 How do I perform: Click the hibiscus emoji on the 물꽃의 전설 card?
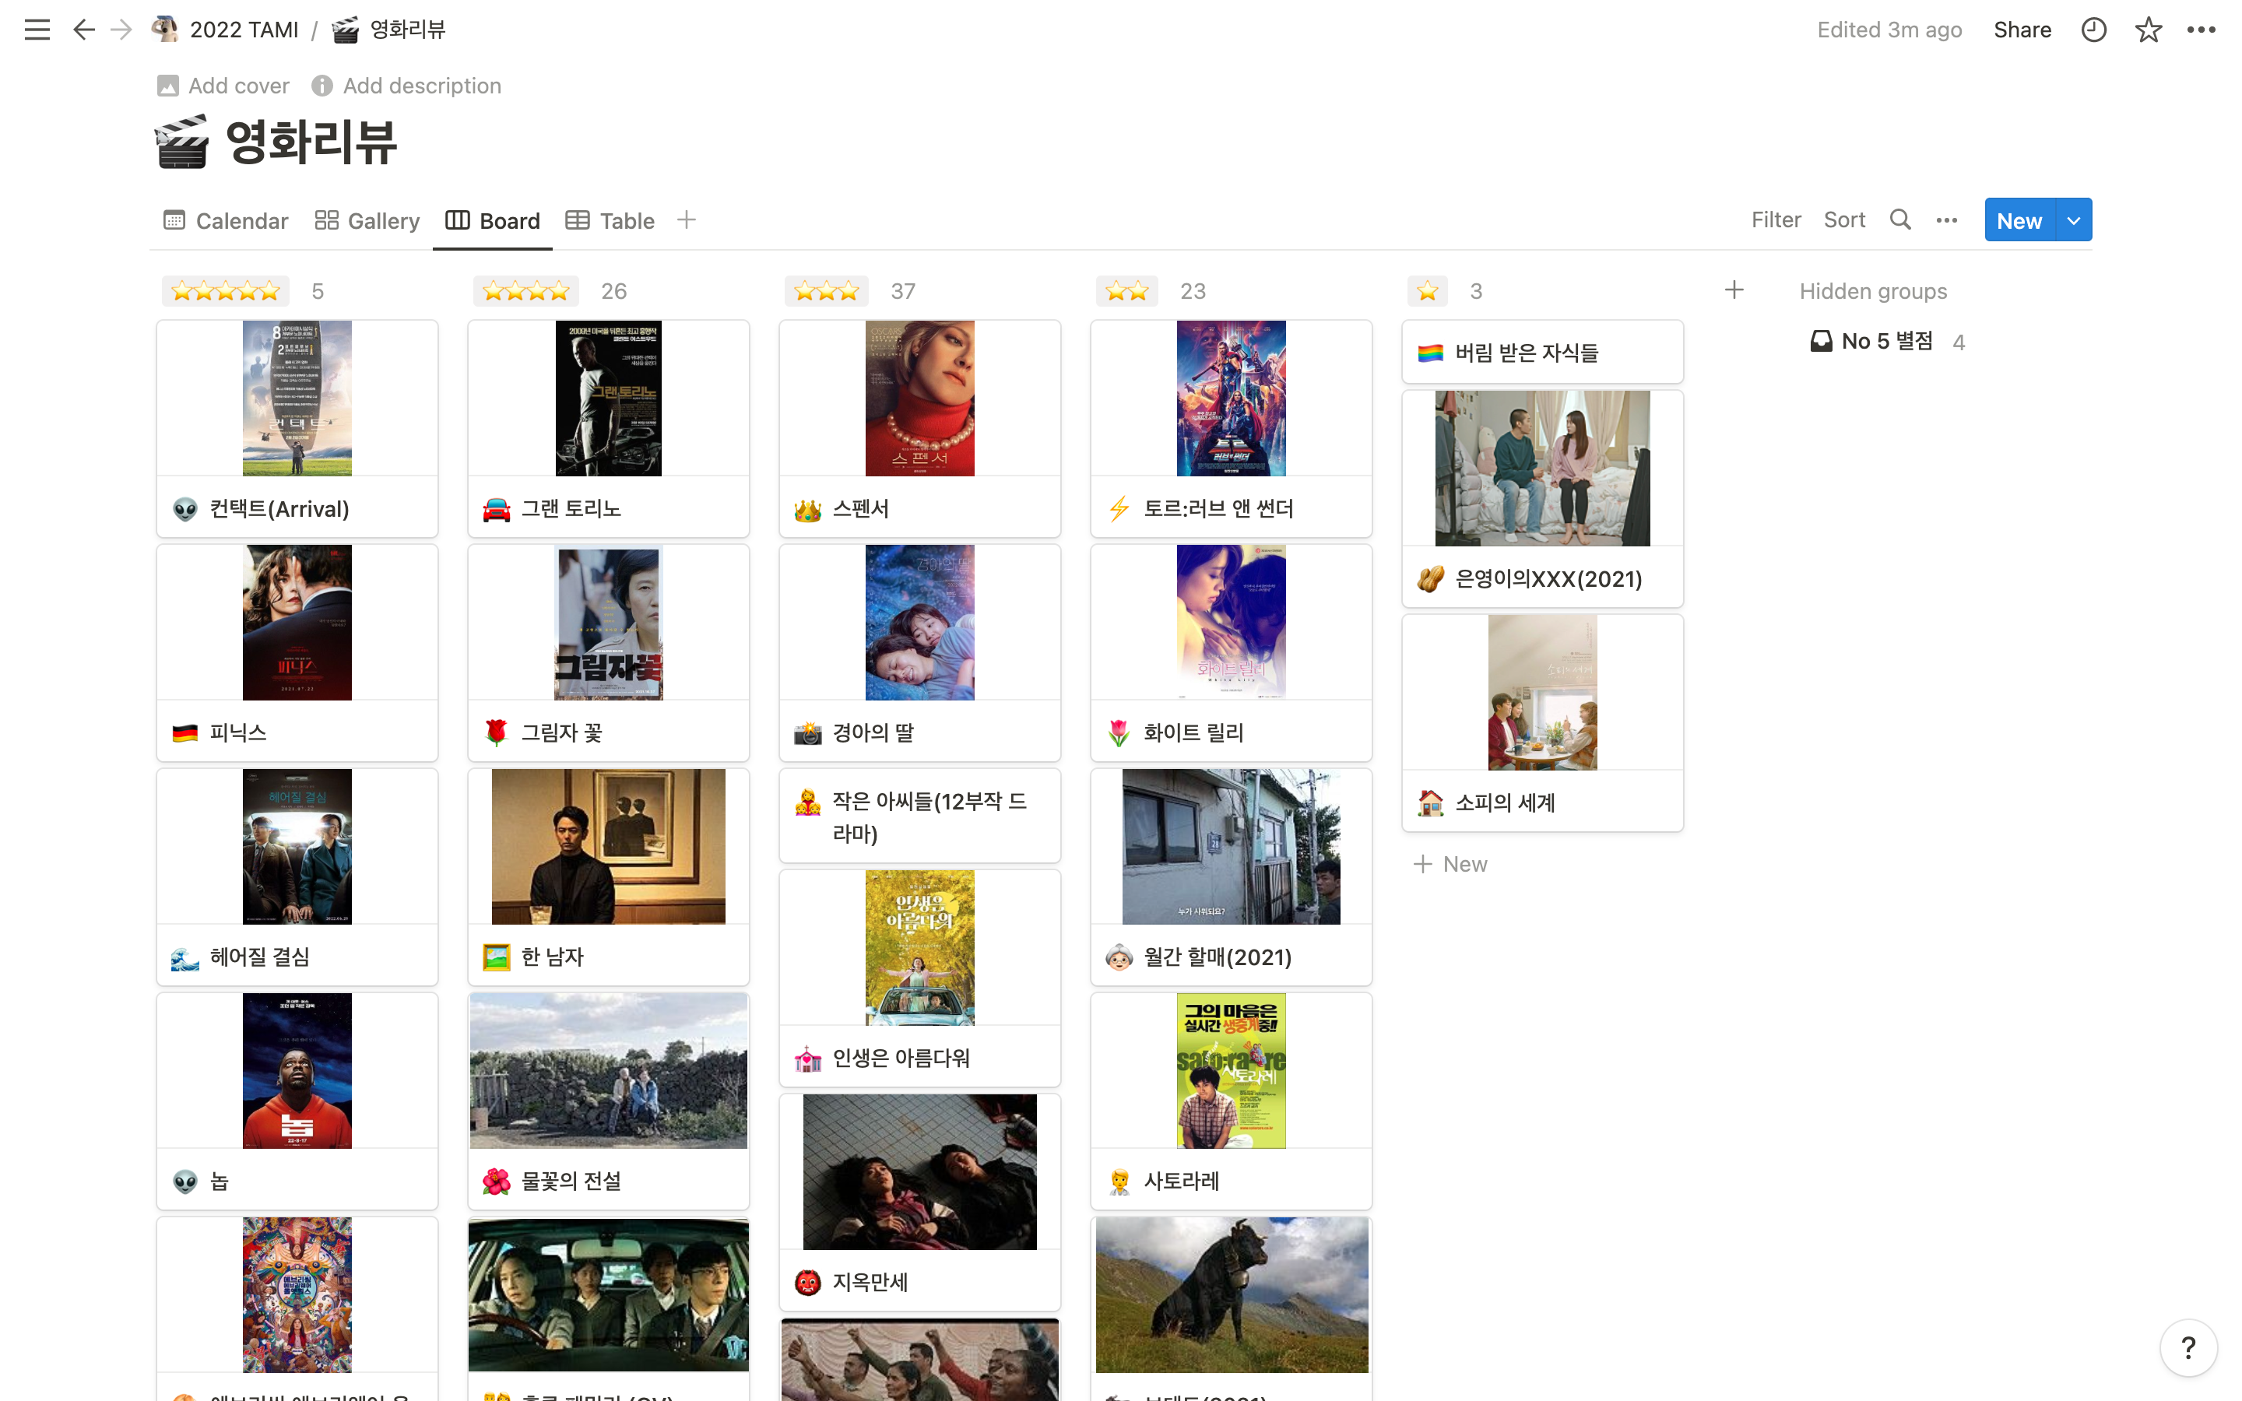497,1182
